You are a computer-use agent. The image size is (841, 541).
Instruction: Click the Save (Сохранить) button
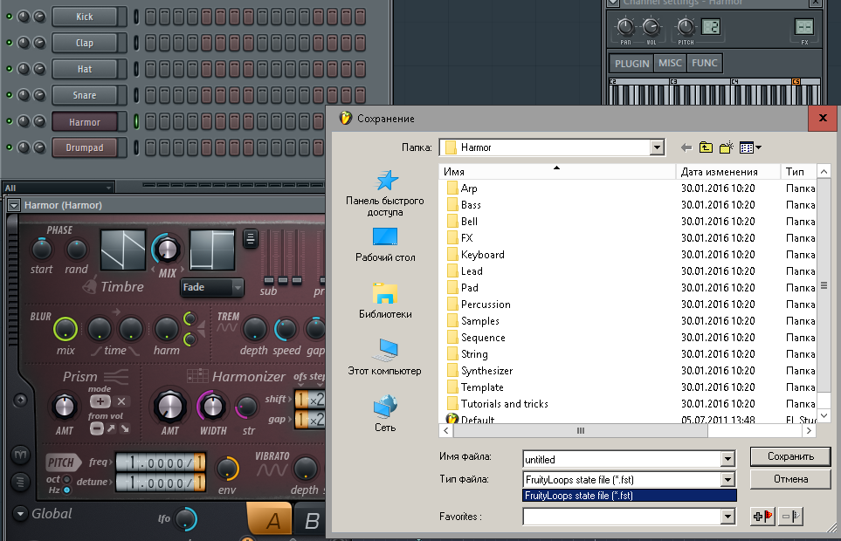click(x=790, y=456)
